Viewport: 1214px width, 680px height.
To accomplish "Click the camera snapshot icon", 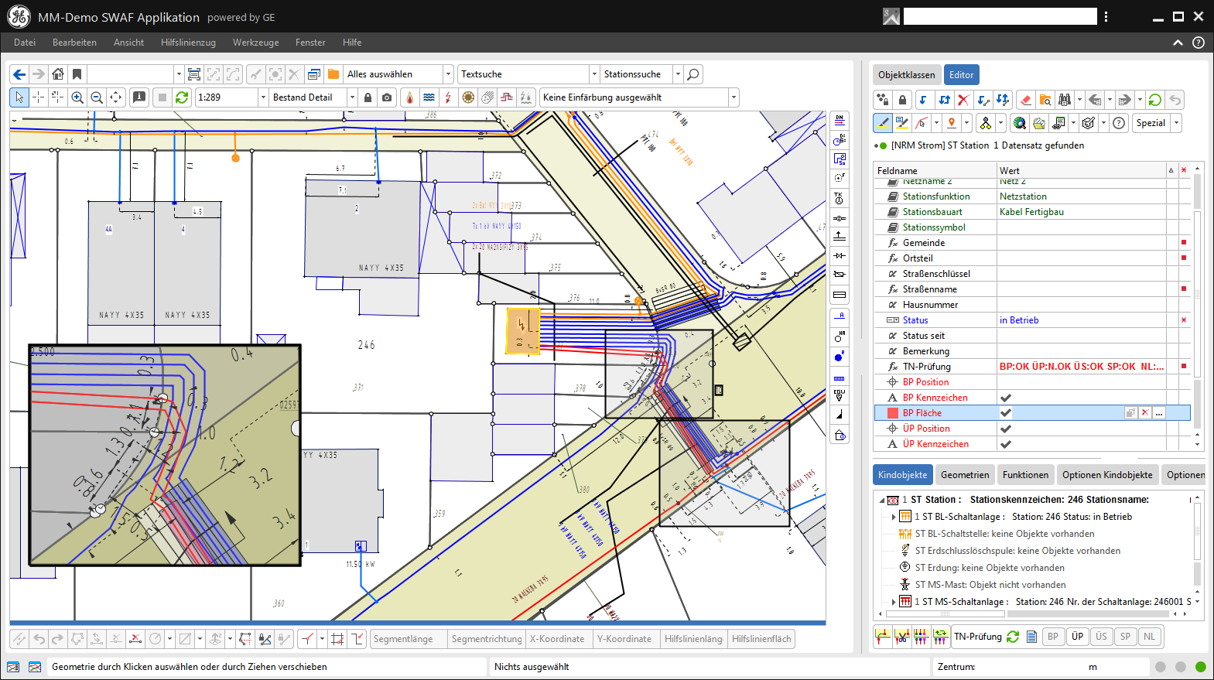I will point(387,97).
